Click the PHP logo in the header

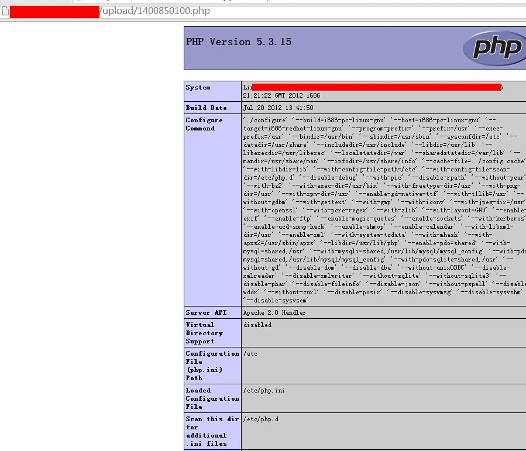(x=494, y=49)
